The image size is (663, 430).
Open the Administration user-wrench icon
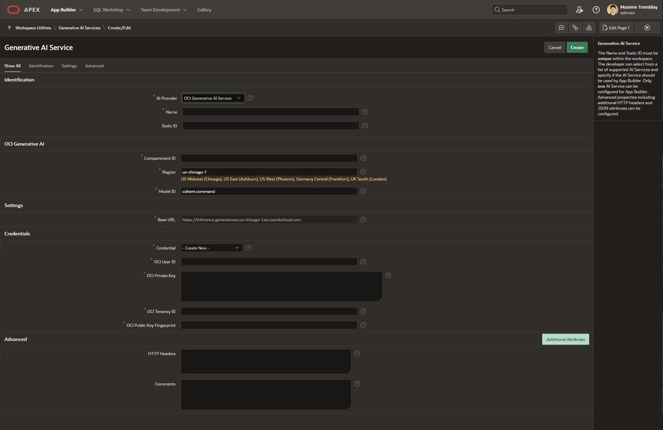[579, 9]
